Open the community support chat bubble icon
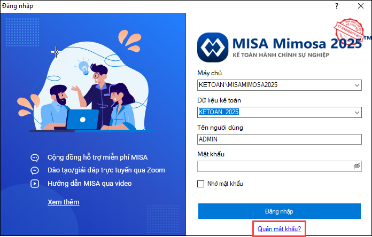The image size is (372, 237). (x=35, y=157)
